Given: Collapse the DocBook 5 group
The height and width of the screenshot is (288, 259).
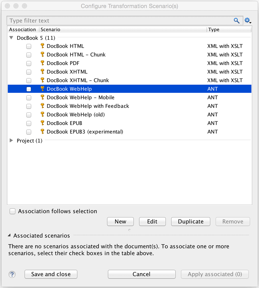Looking at the screenshot, I should (x=11, y=38).
